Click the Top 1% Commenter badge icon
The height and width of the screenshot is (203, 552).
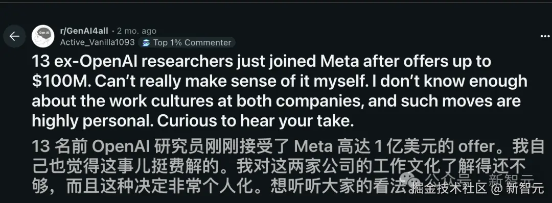(x=145, y=43)
